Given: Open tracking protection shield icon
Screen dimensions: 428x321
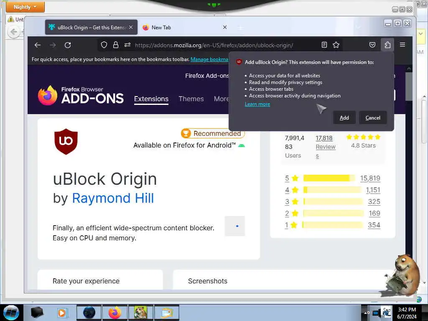Looking at the screenshot, I should tap(104, 45).
